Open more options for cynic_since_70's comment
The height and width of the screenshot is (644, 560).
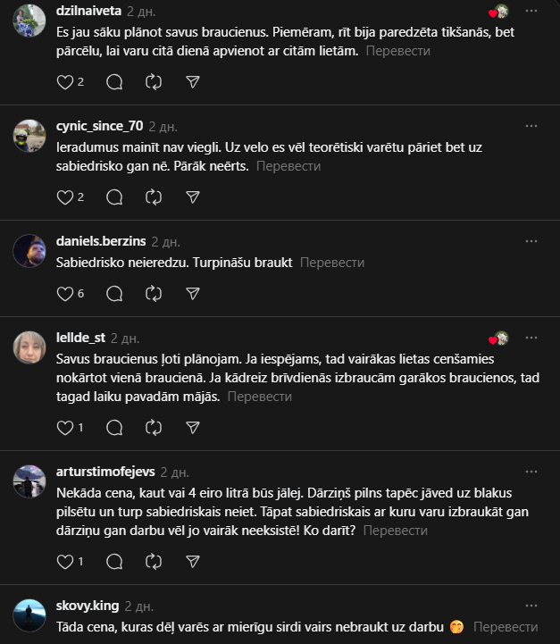[532, 127]
